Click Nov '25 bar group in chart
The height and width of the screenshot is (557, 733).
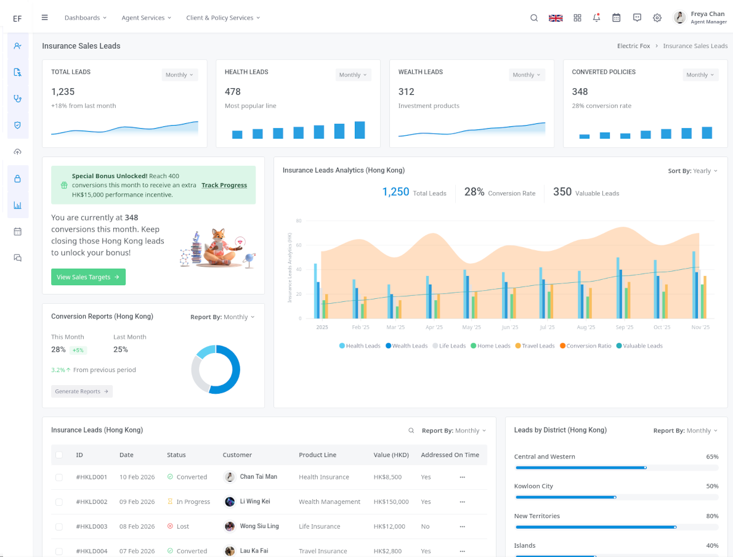point(699,285)
